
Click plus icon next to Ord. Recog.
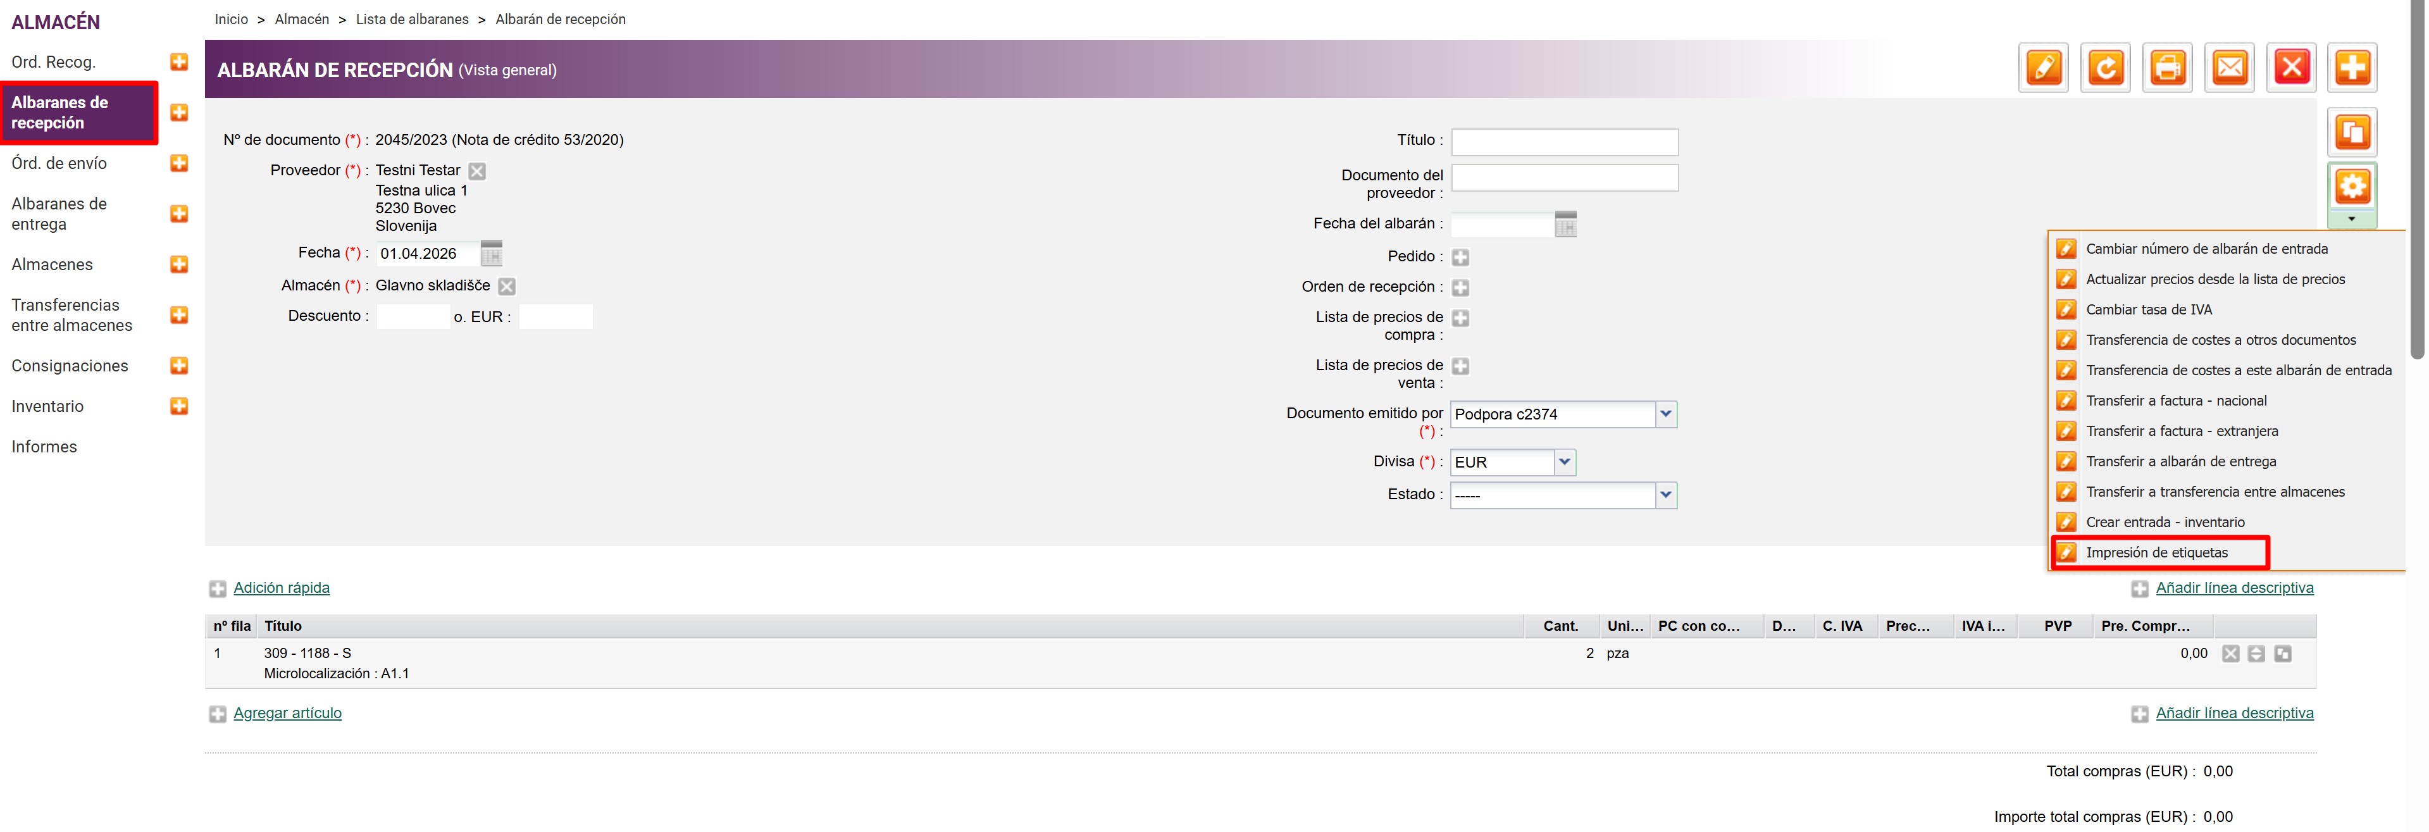click(179, 62)
